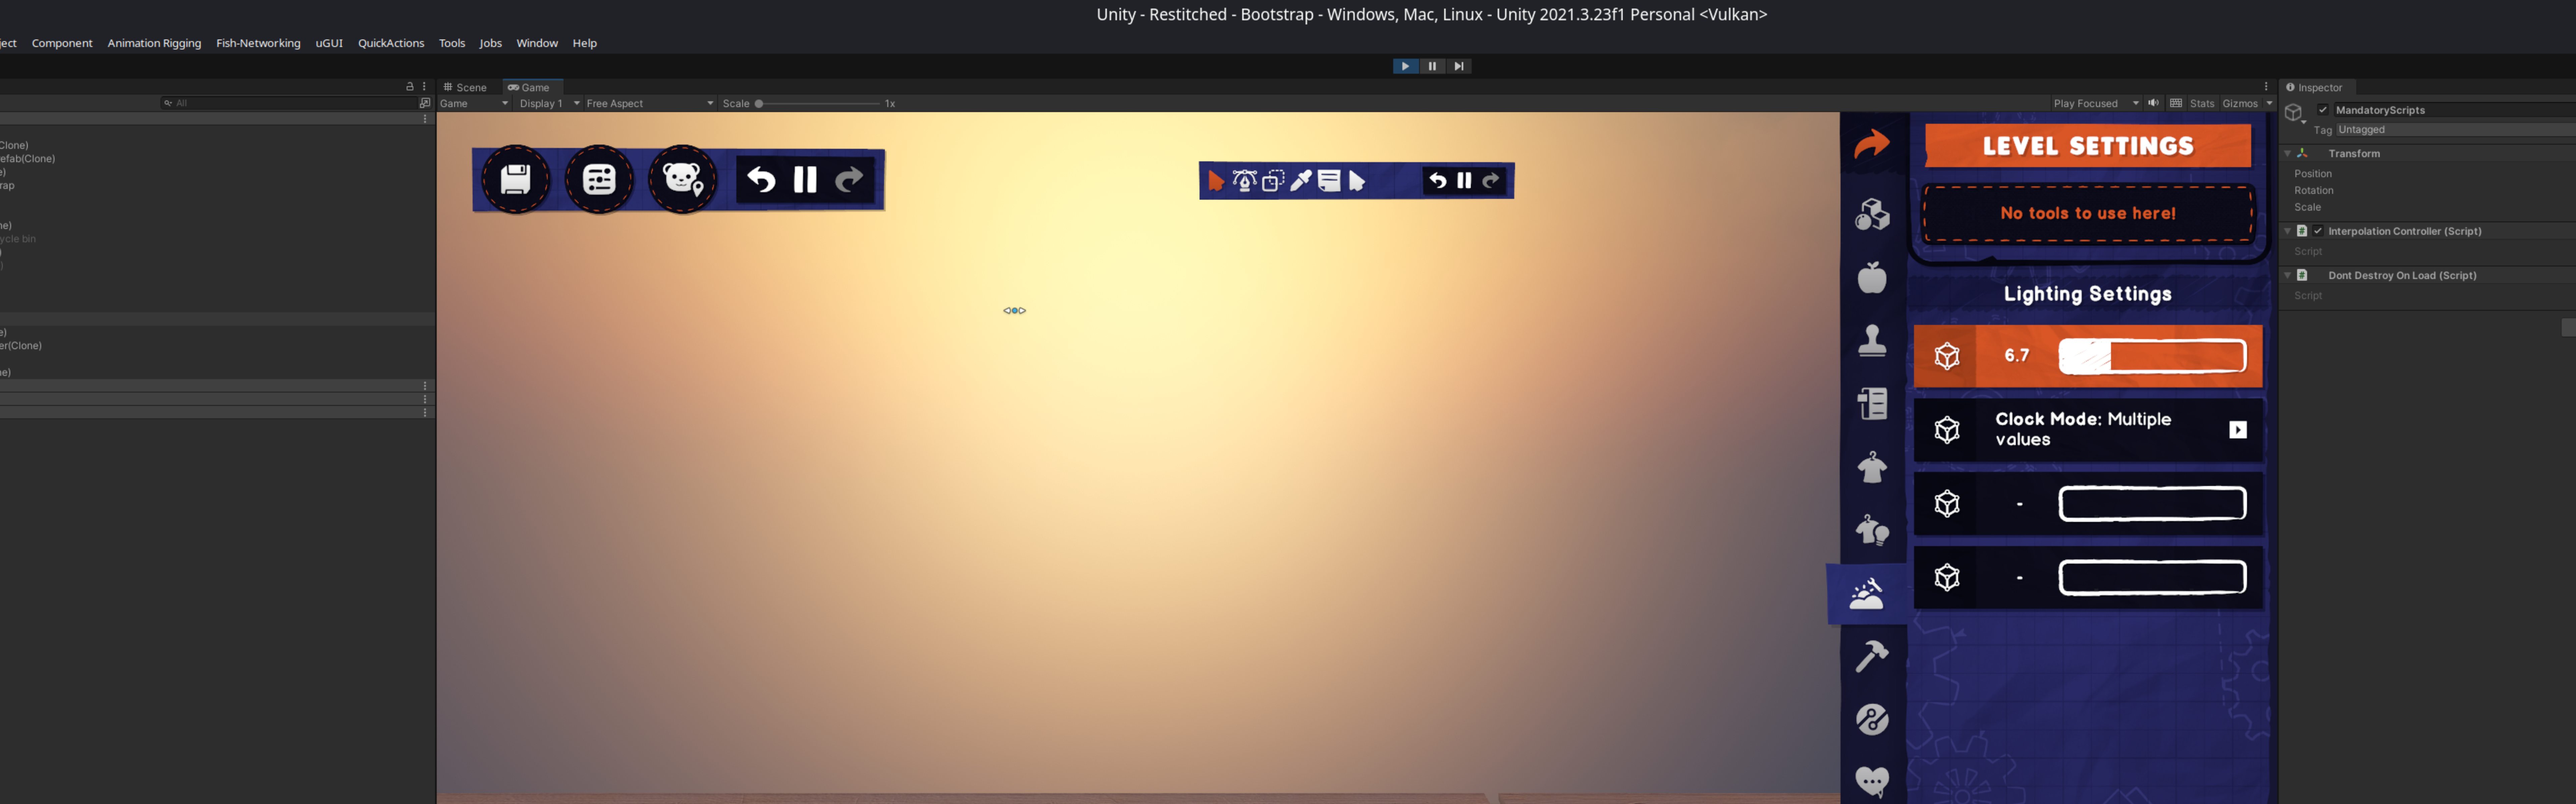Open the stamp sidebar tab

point(1872,341)
